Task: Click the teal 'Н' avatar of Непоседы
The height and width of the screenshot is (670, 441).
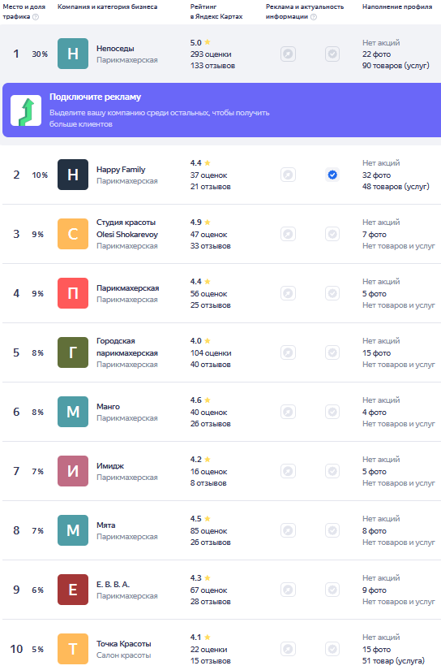Action: 73,54
